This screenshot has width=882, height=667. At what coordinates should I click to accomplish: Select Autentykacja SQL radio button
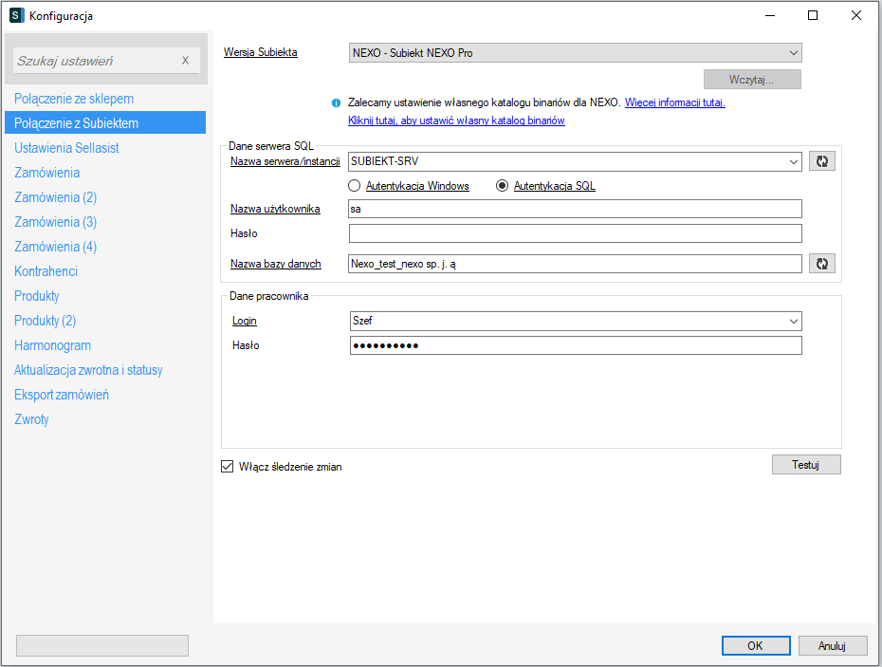click(x=503, y=186)
